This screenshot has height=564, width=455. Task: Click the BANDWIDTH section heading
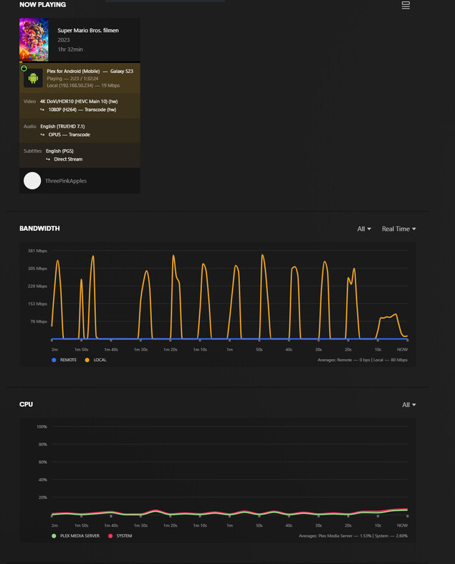coord(39,229)
